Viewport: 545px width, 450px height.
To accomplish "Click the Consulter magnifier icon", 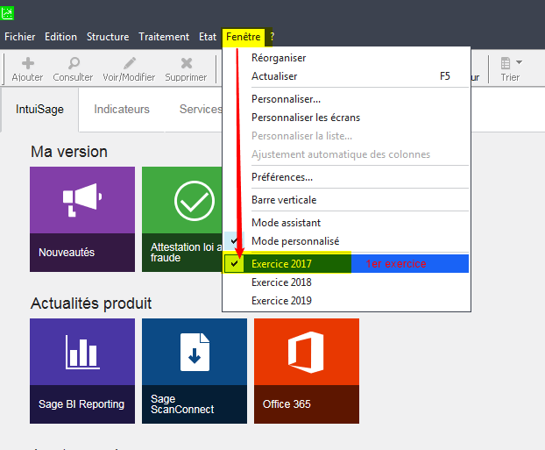I will [x=73, y=63].
